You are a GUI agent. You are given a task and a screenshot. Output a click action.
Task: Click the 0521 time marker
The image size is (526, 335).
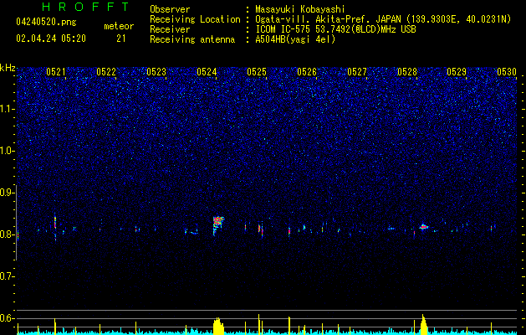click(x=56, y=71)
